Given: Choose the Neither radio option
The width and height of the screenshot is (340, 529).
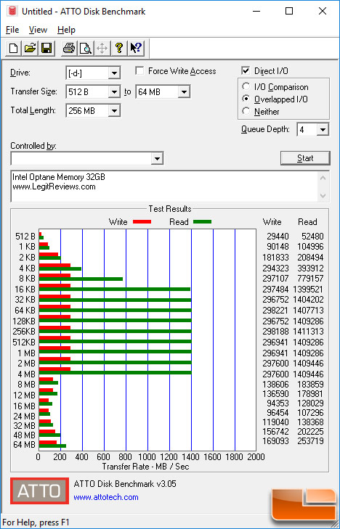Looking at the screenshot, I should [x=246, y=111].
